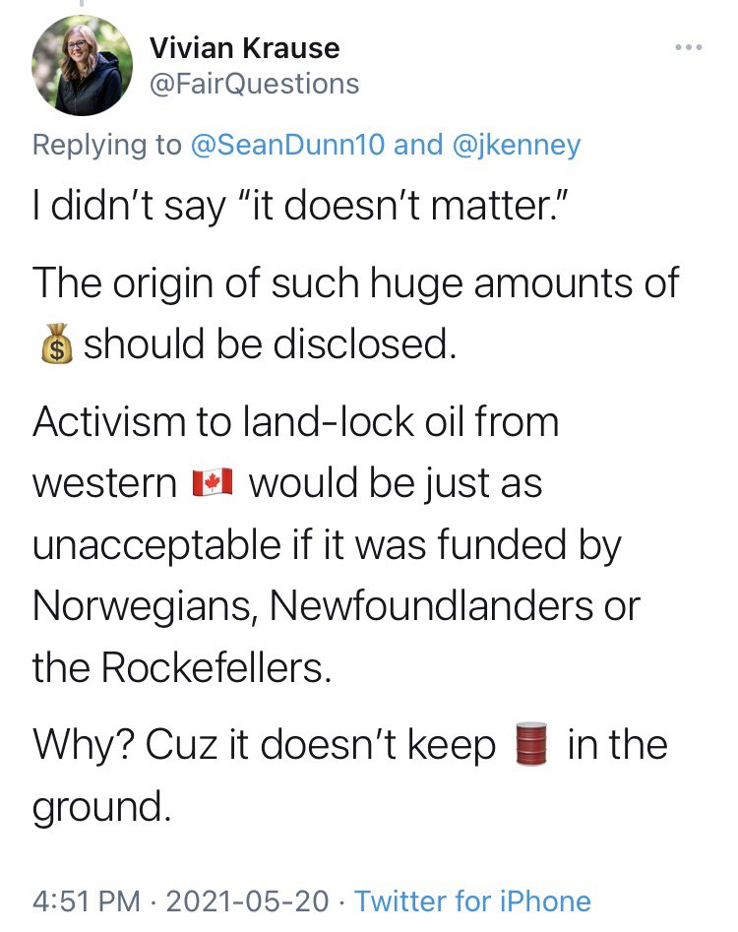
Task: Click the 4:51 PM timestamp
Action: pyautogui.click(x=87, y=901)
